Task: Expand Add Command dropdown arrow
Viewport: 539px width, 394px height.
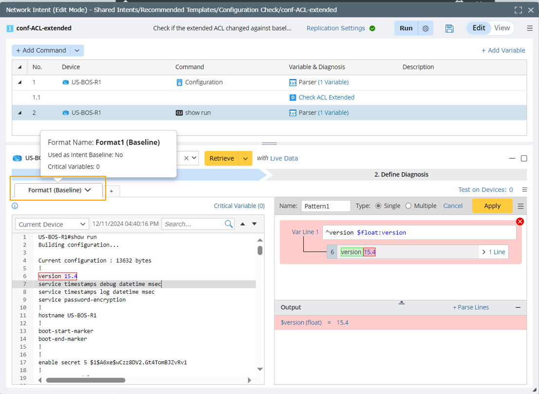Action: pyautogui.click(x=77, y=50)
